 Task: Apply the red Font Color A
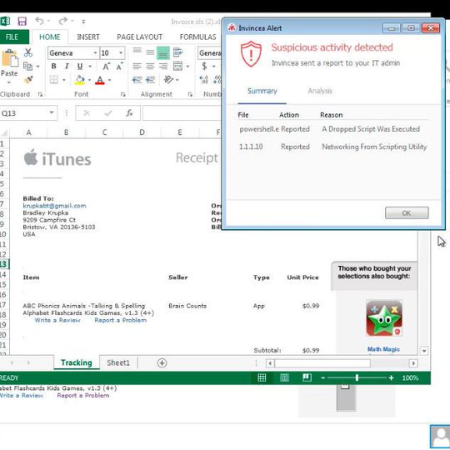pos(100,80)
